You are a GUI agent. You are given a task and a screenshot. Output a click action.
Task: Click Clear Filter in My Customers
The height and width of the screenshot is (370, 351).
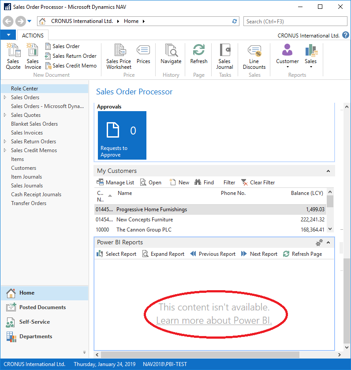click(x=258, y=183)
